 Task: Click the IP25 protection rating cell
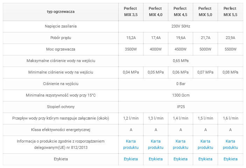coord(181,107)
